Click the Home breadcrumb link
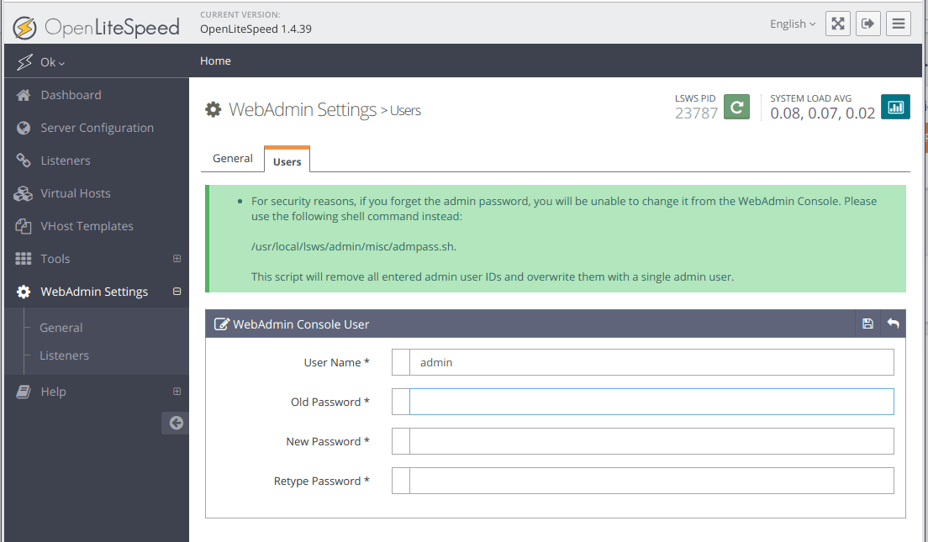 pyautogui.click(x=215, y=61)
